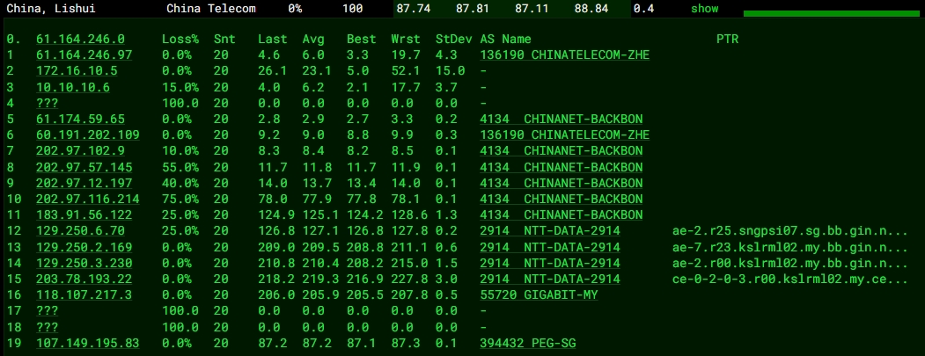Open hop 6 address 60.191.202.109
The height and width of the screenshot is (356, 925).
(87, 134)
